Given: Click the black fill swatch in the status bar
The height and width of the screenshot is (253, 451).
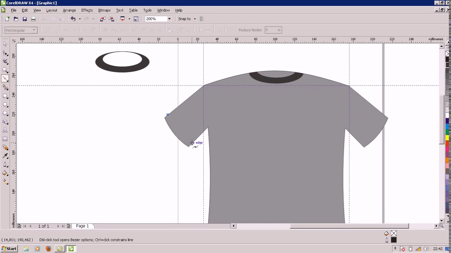Looking at the screenshot, I should click(x=394, y=240).
